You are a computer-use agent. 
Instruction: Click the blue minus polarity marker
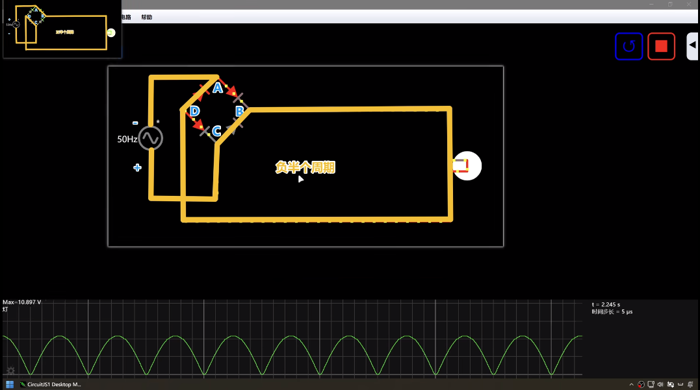135,123
